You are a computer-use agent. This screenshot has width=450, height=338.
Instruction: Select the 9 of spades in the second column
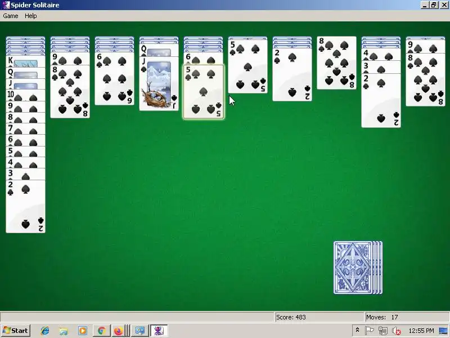[x=70, y=59]
